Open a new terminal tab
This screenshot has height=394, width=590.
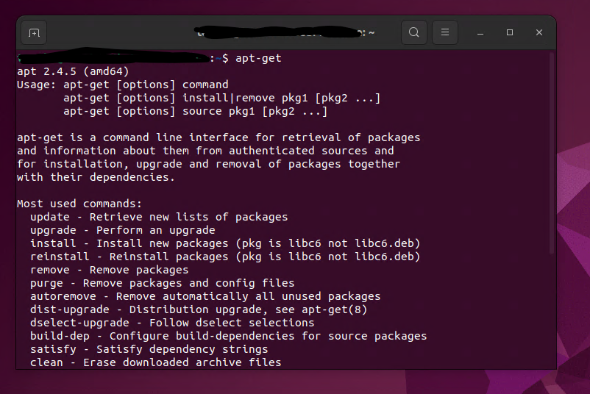click(34, 32)
